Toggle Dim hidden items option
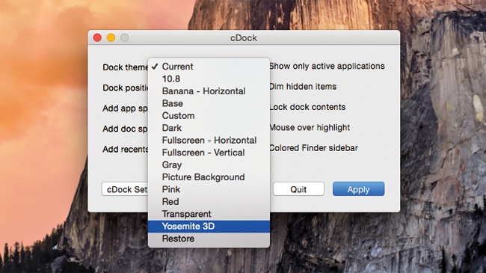486x273 pixels. click(x=303, y=87)
